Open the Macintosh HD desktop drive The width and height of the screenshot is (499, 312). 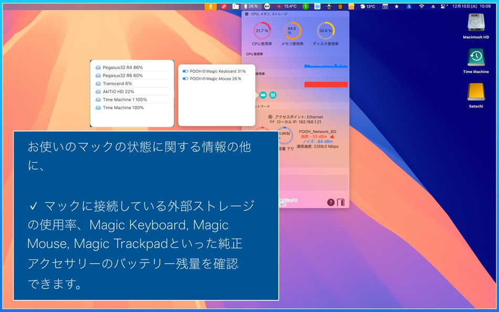click(476, 26)
